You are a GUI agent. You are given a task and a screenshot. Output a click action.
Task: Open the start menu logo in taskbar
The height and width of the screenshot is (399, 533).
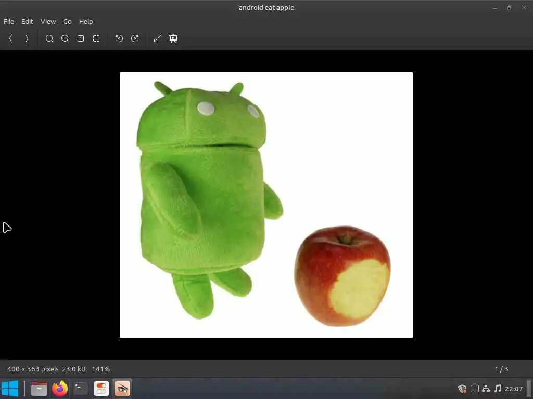tap(10, 389)
